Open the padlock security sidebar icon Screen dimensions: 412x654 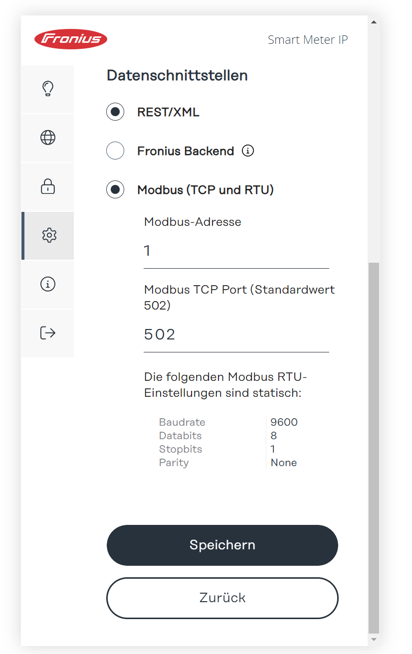[x=47, y=186]
